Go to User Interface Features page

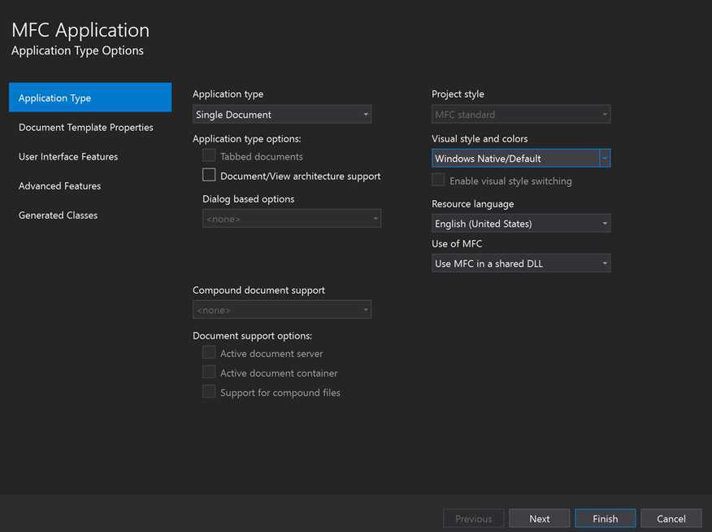pyautogui.click(x=68, y=157)
